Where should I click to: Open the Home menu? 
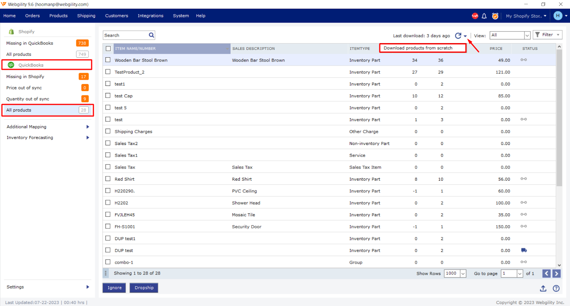[10, 16]
